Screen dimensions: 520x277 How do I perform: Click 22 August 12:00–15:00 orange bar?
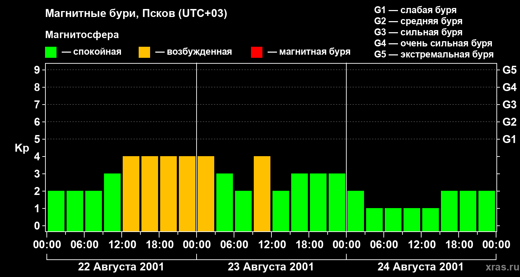pos(131,194)
